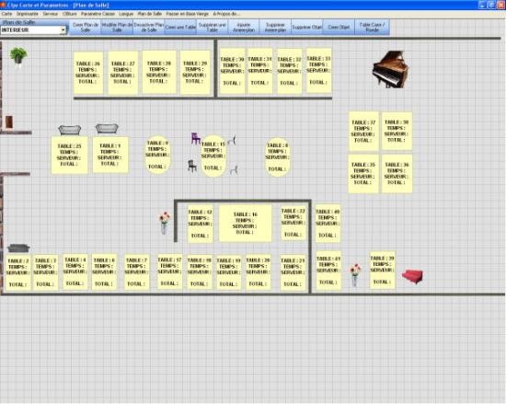Select the gray sofa above table 25
The width and height of the screenshot is (506, 404).
[69, 130]
